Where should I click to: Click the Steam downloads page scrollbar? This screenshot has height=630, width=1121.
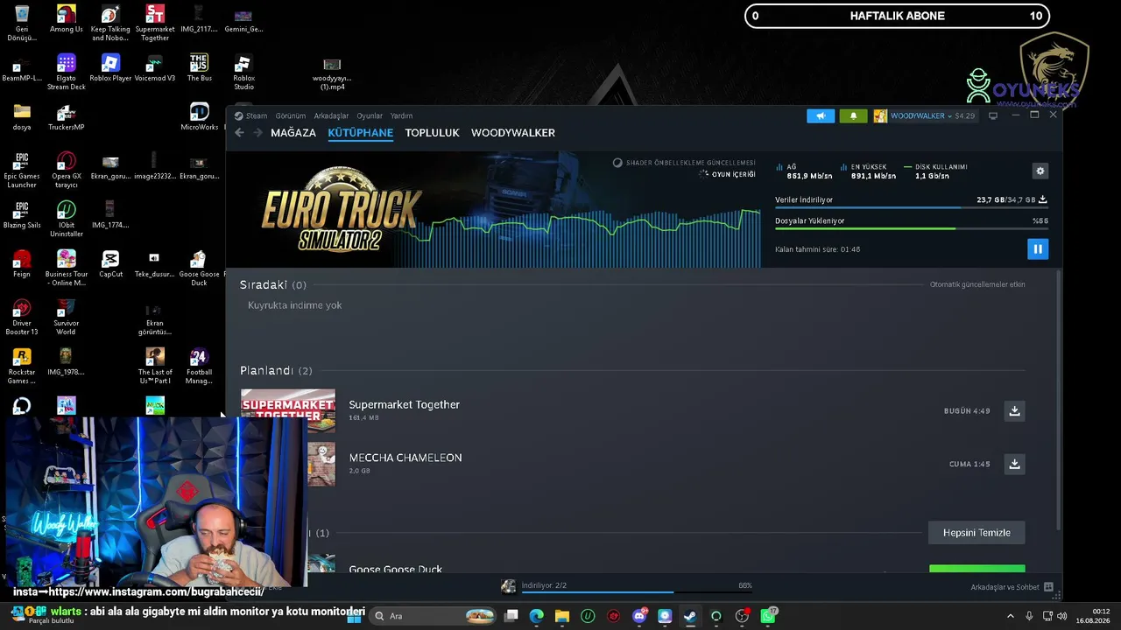pos(1058,398)
